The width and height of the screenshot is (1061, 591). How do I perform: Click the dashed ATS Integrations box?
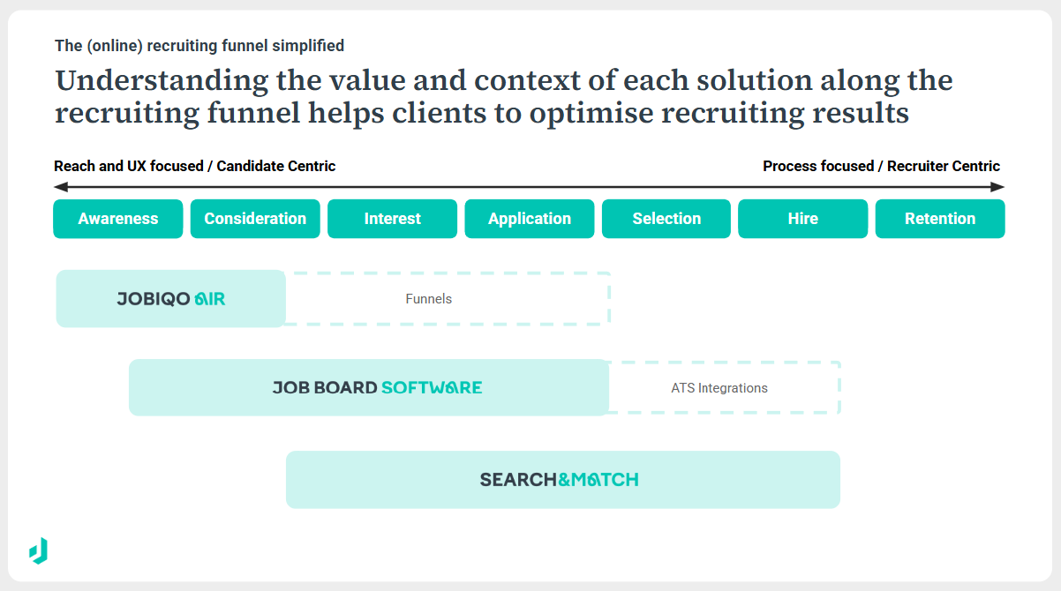724,388
